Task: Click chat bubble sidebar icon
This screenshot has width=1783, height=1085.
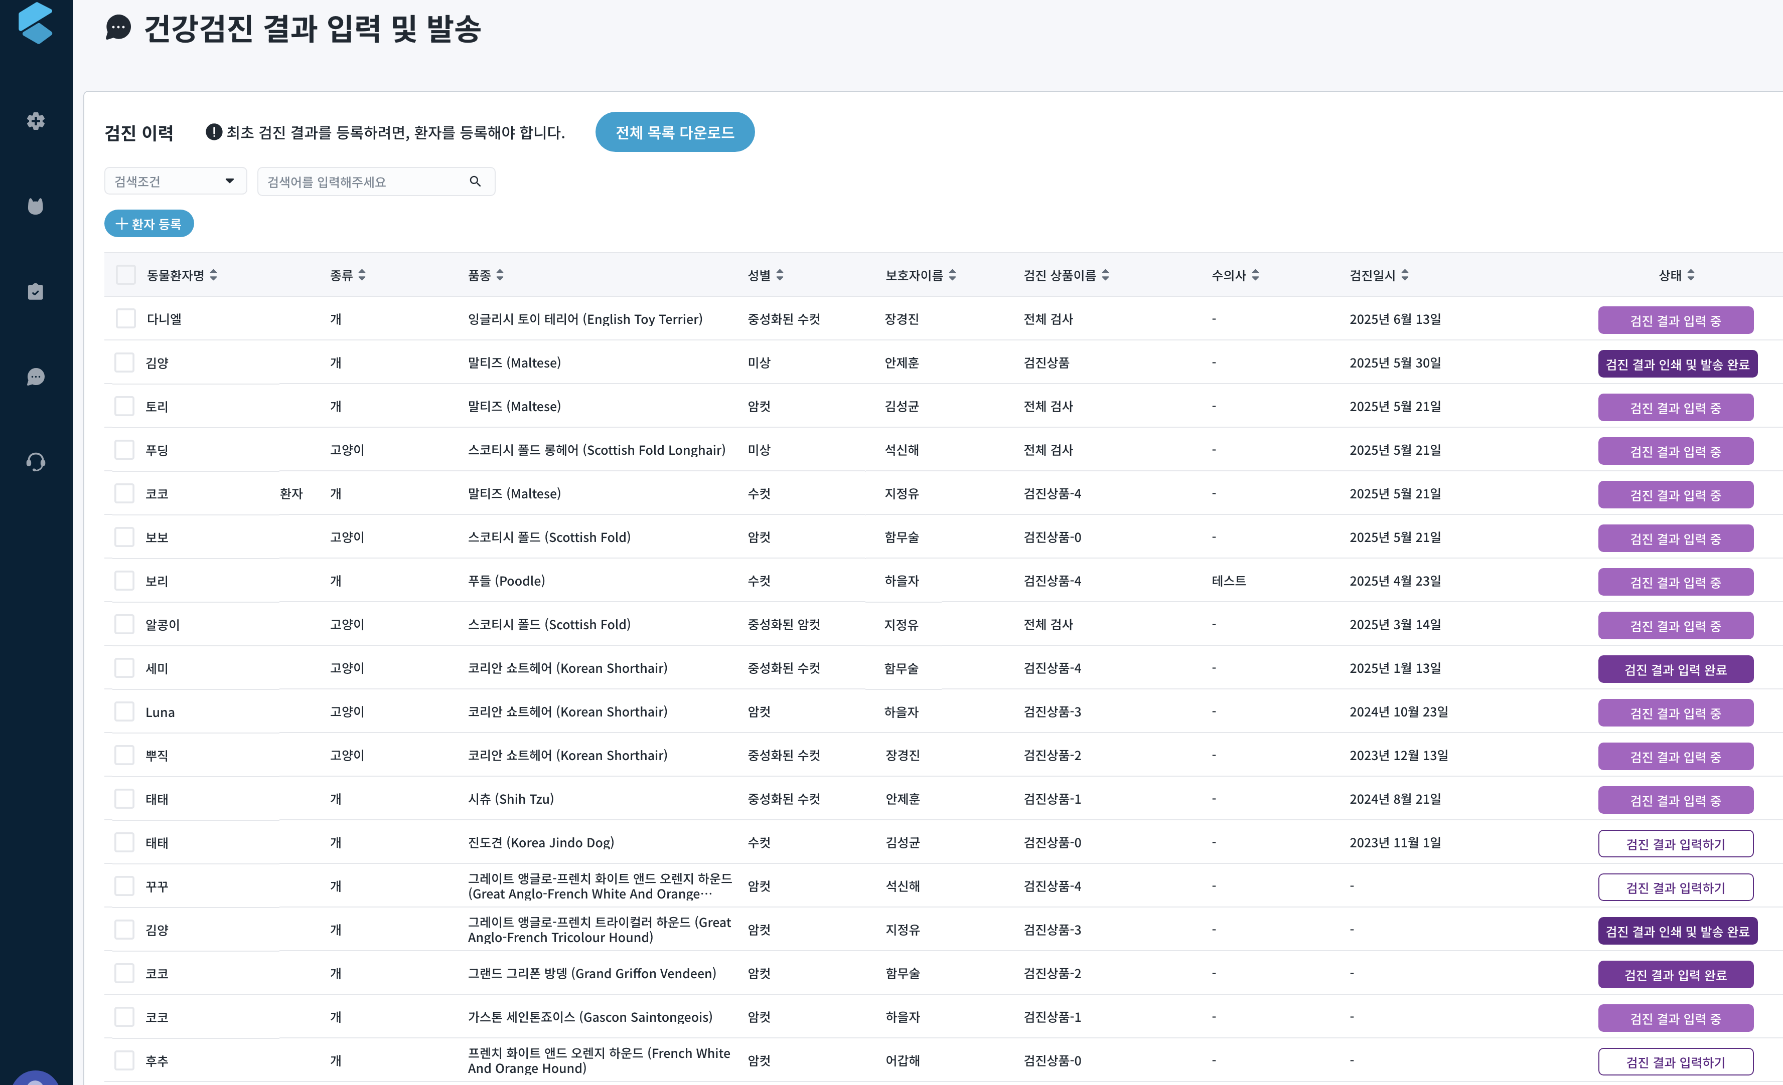Action: (36, 377)
